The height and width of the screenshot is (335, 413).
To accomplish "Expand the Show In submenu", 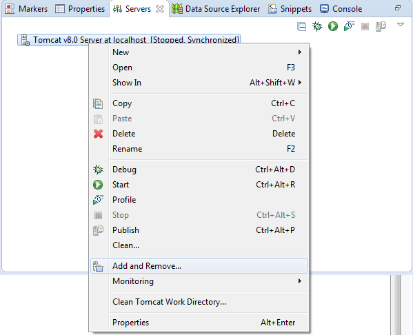I will [x=199, y=83].
